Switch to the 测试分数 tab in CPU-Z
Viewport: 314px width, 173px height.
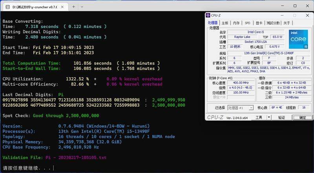tap(273, 23)
